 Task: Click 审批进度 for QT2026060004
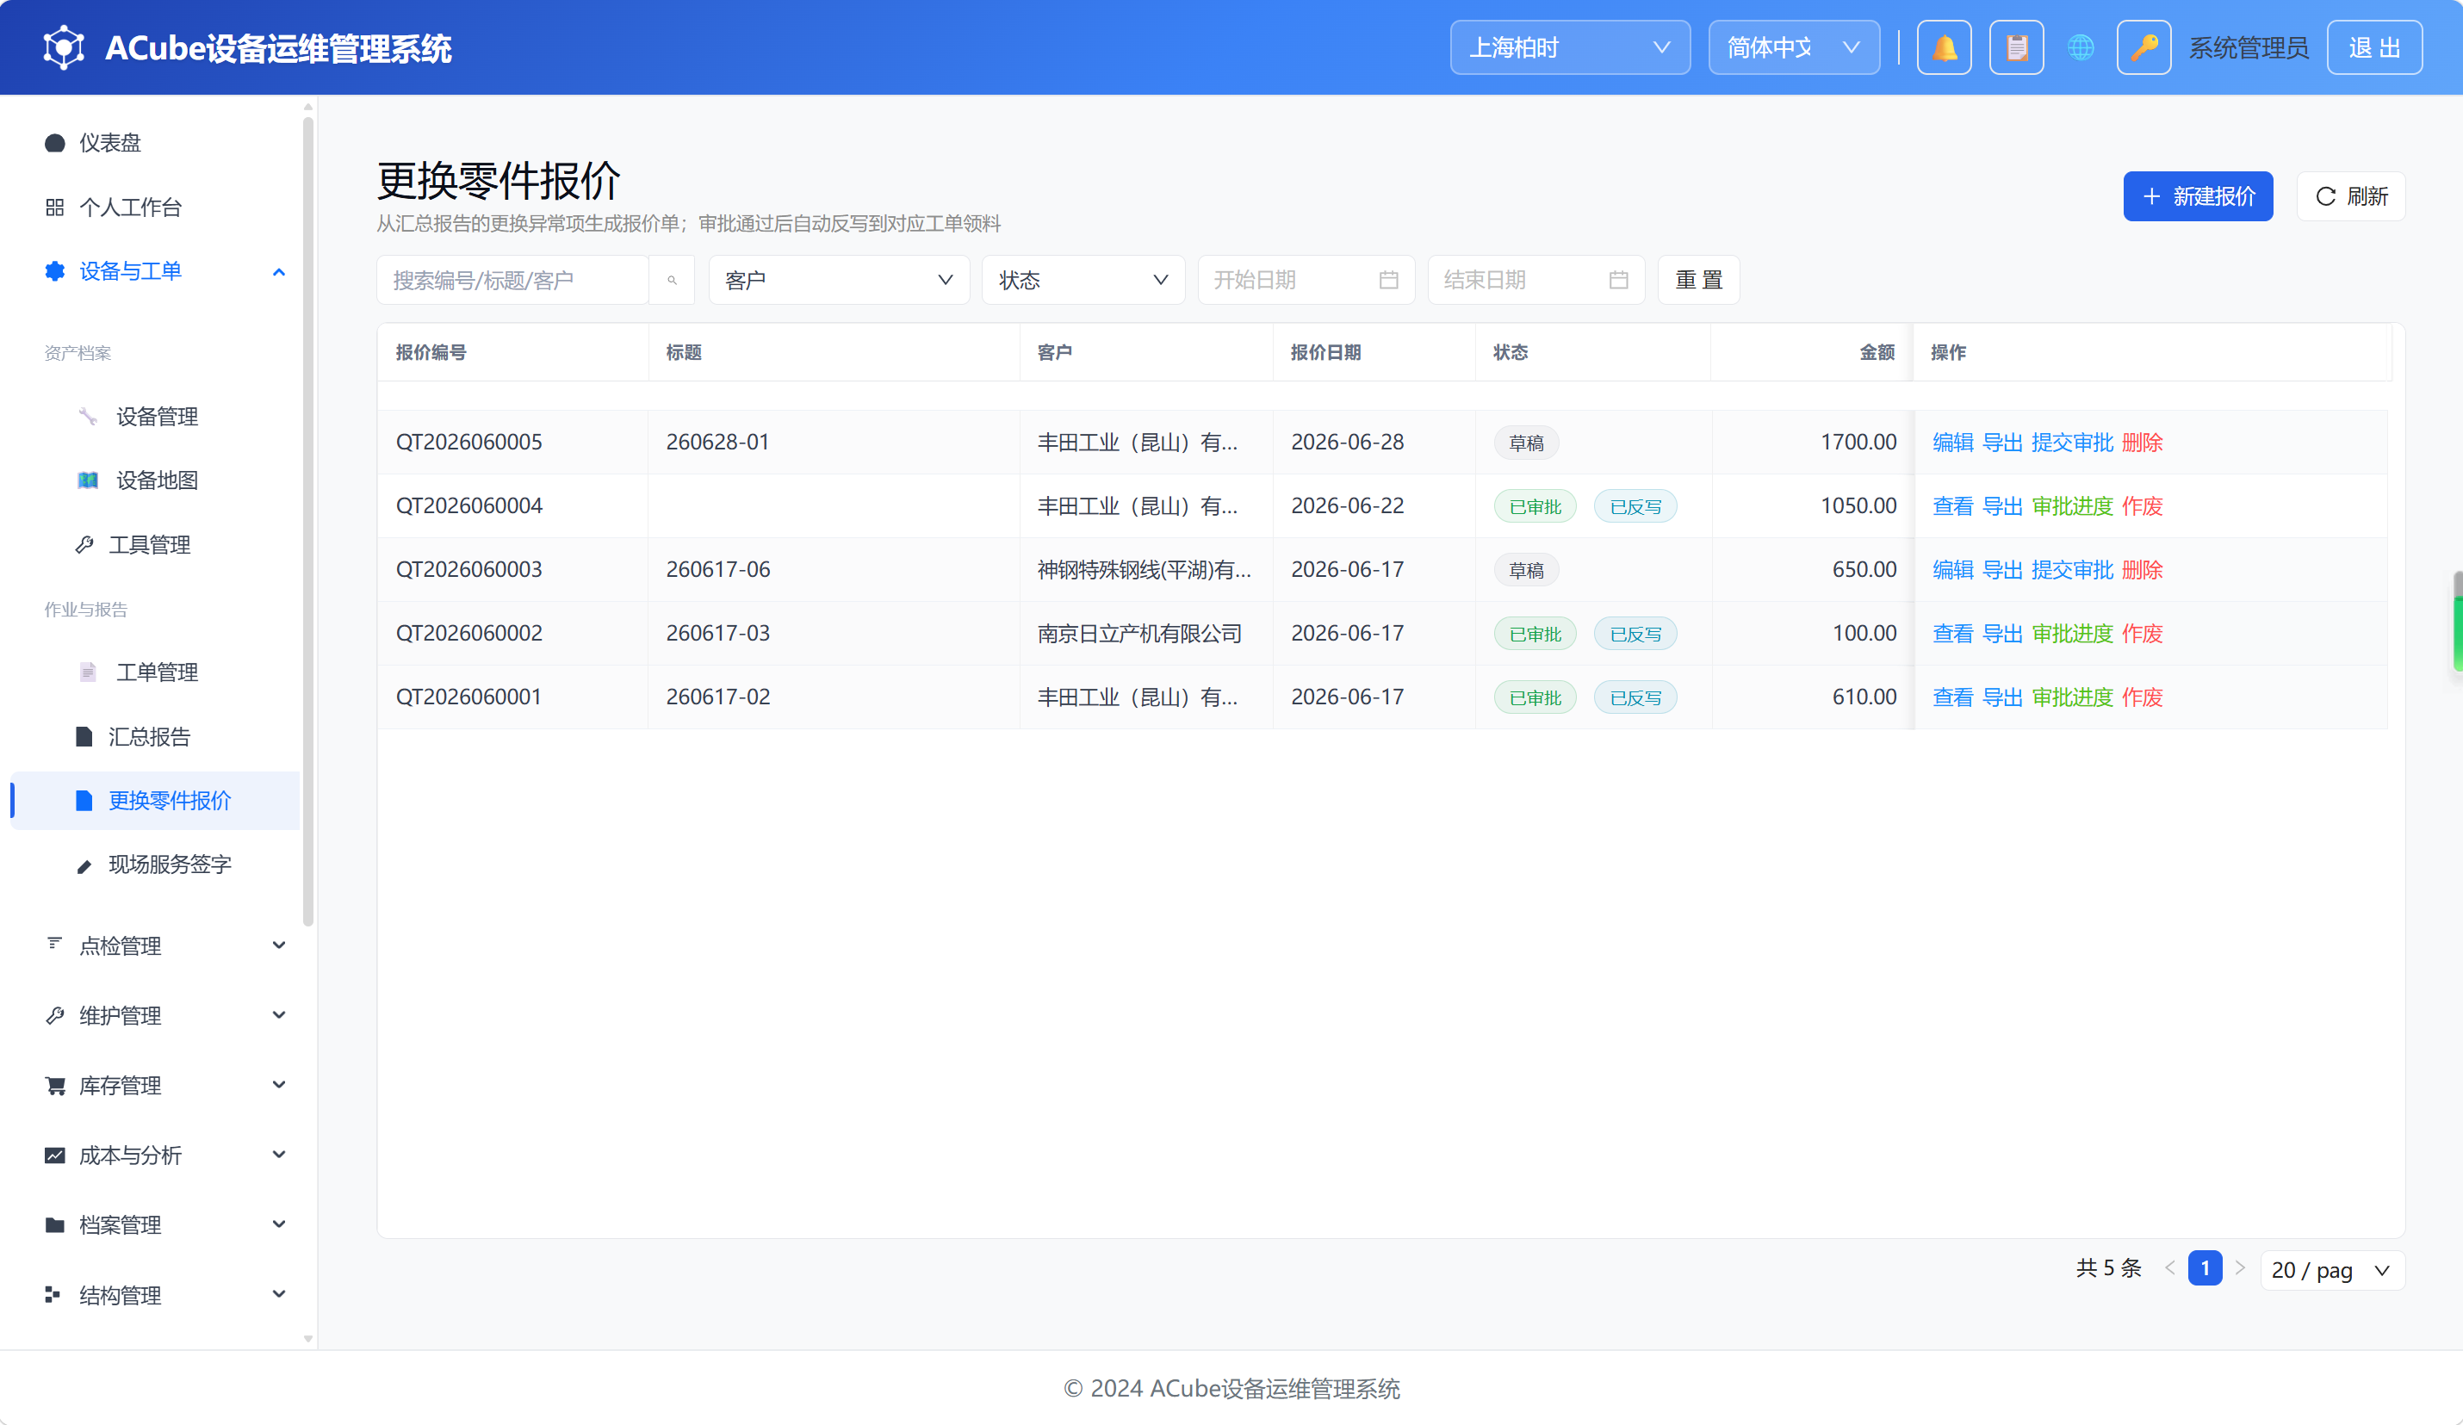pos(2072,506)
